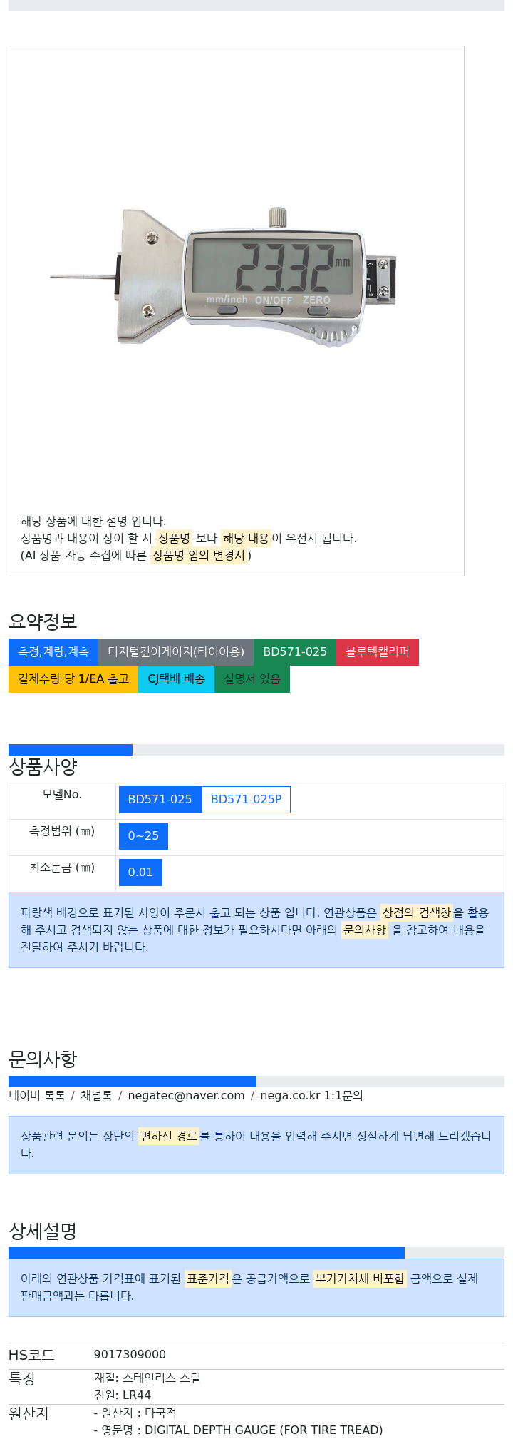Click the 상품사양 blue progress bar
513x1439 pixels.
pos(71,750)
